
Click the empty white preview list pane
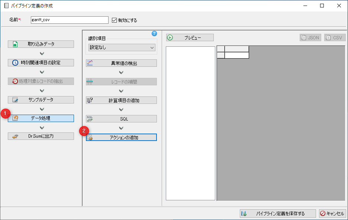click(x=191, y=123)
